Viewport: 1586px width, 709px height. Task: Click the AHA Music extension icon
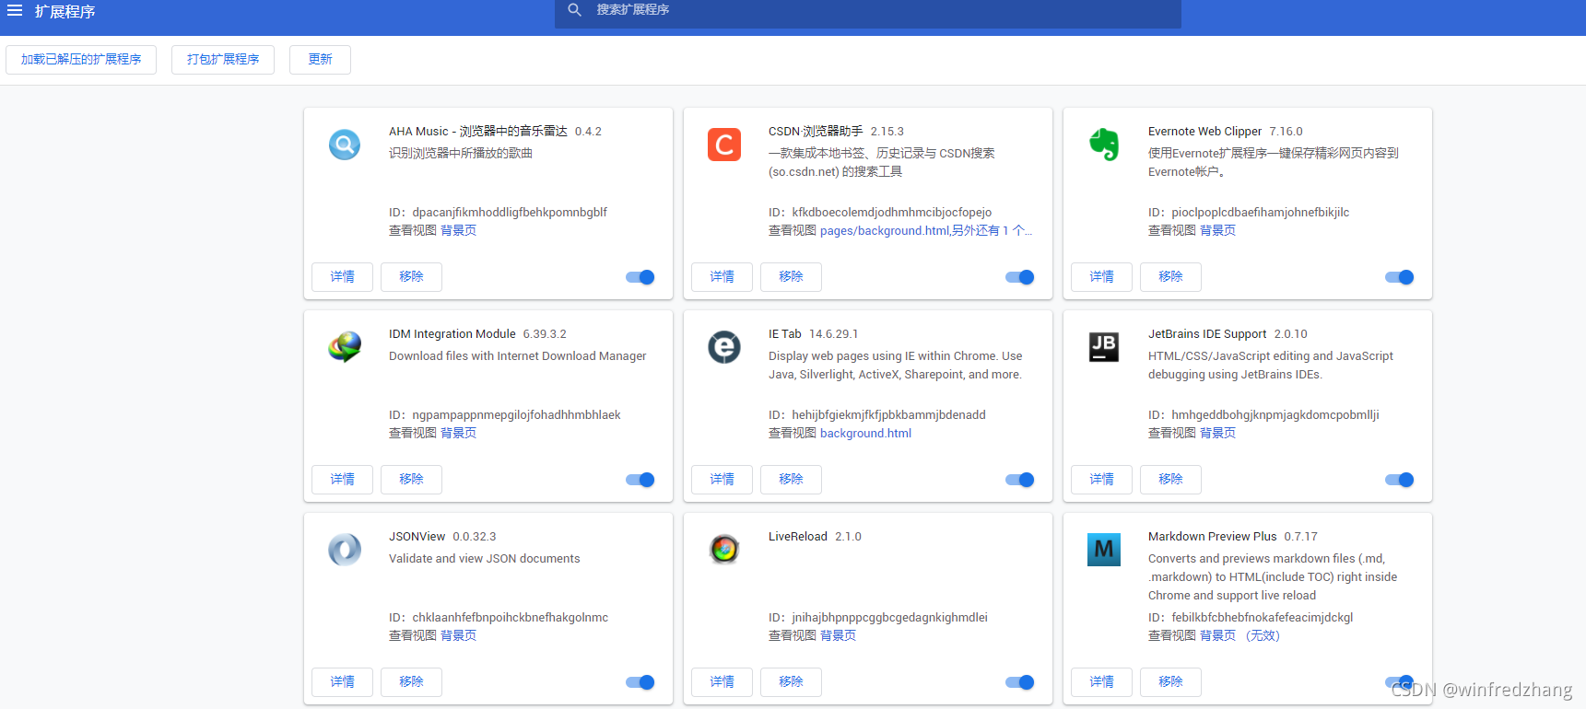click(x=345, y=145)
